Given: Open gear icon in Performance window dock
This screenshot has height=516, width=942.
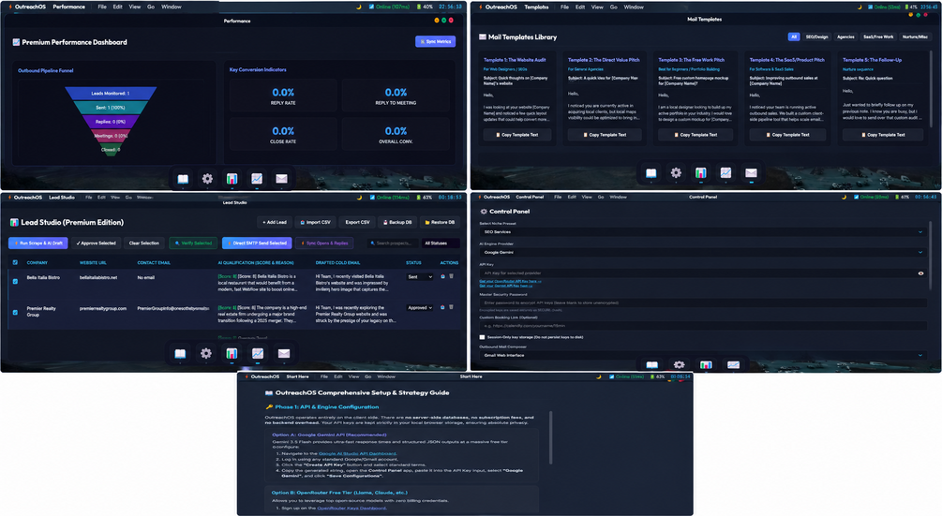Looking at the screenshot, I should pyautogui.click(x=207, y=179).
